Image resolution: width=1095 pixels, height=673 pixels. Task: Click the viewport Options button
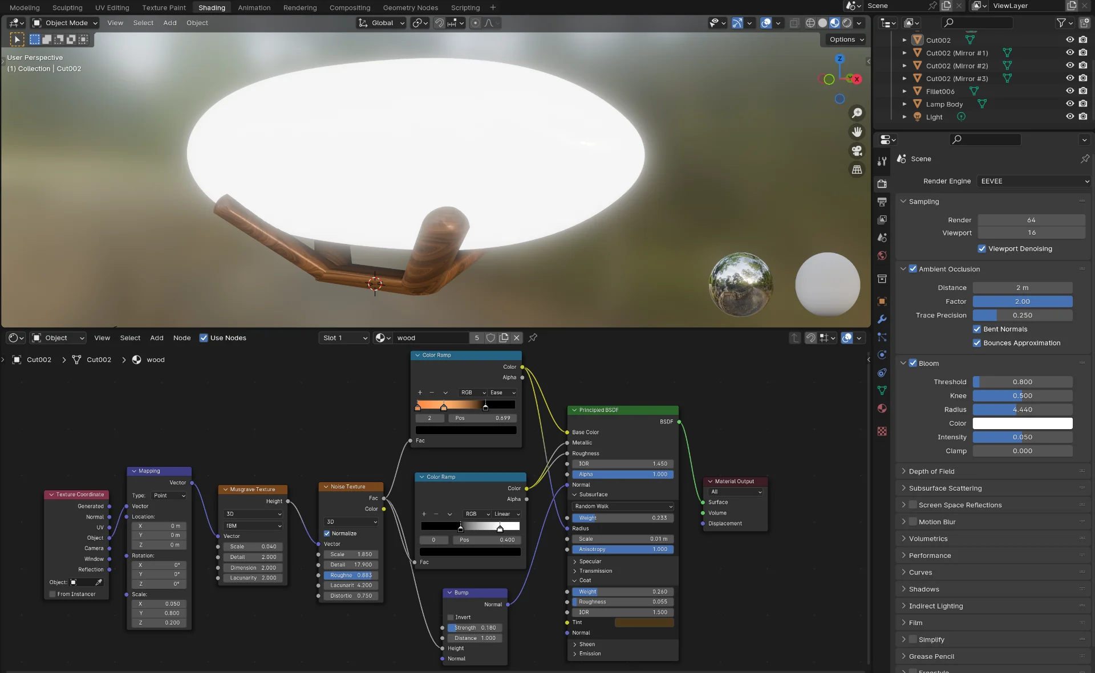[x=846, y=39]
